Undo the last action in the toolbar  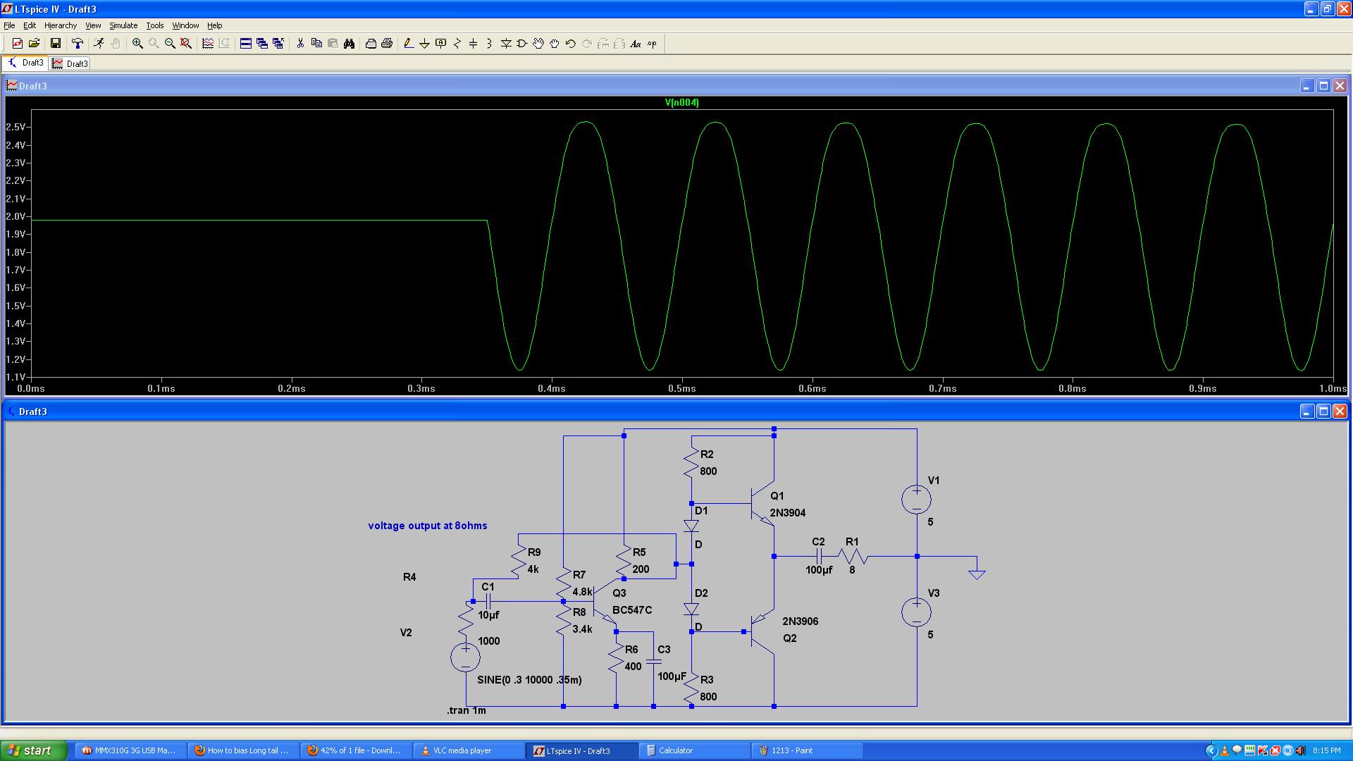pyautogui.click(x=571, y=44)
